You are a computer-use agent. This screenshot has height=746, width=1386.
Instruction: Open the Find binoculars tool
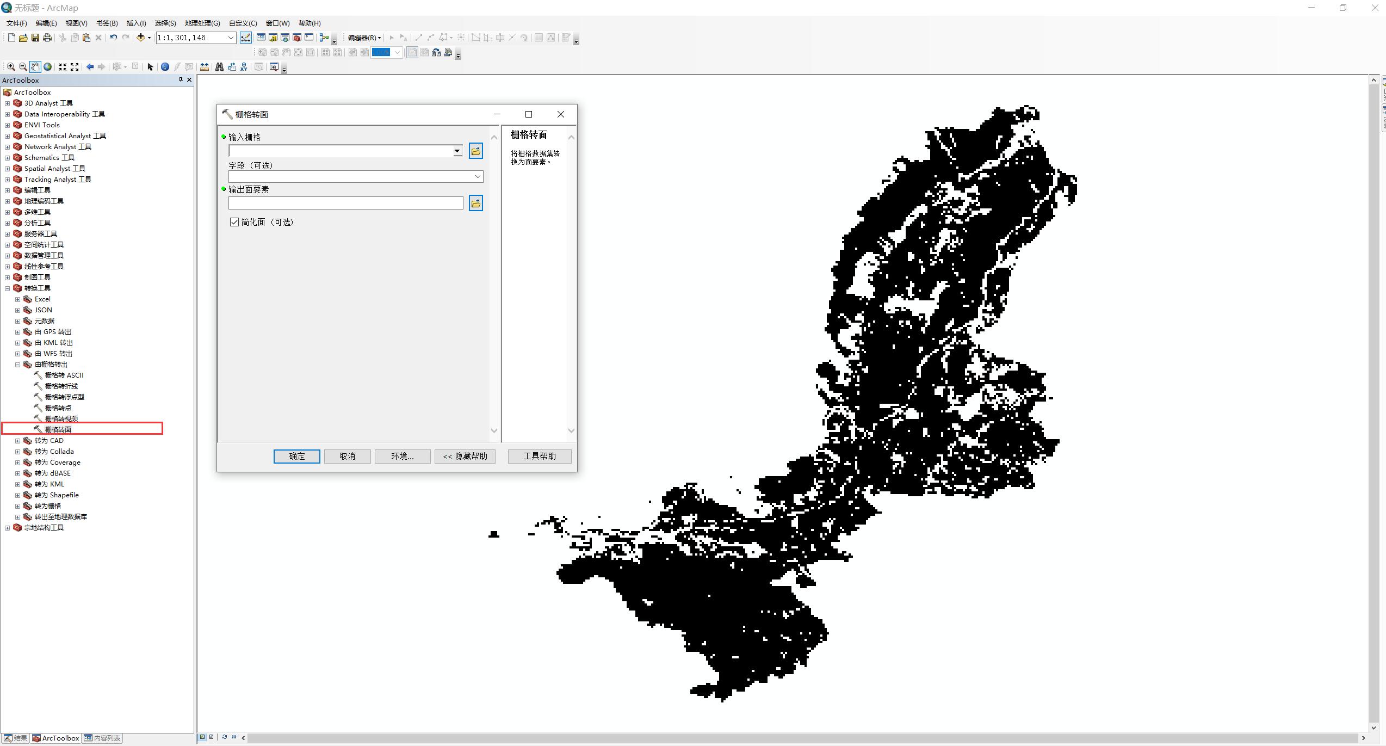pyautogui.click(x=219, y=66)
